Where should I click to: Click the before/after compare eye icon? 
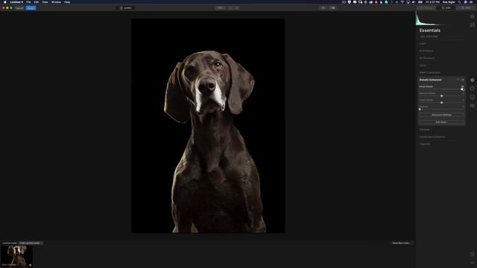pyautogui.click(x=323, y=8)
